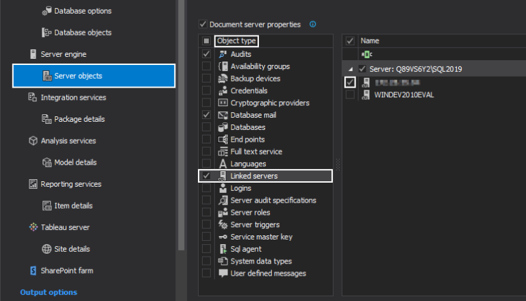
Task: Click the Server triggers icon
Action: click(x=223, y=224)
